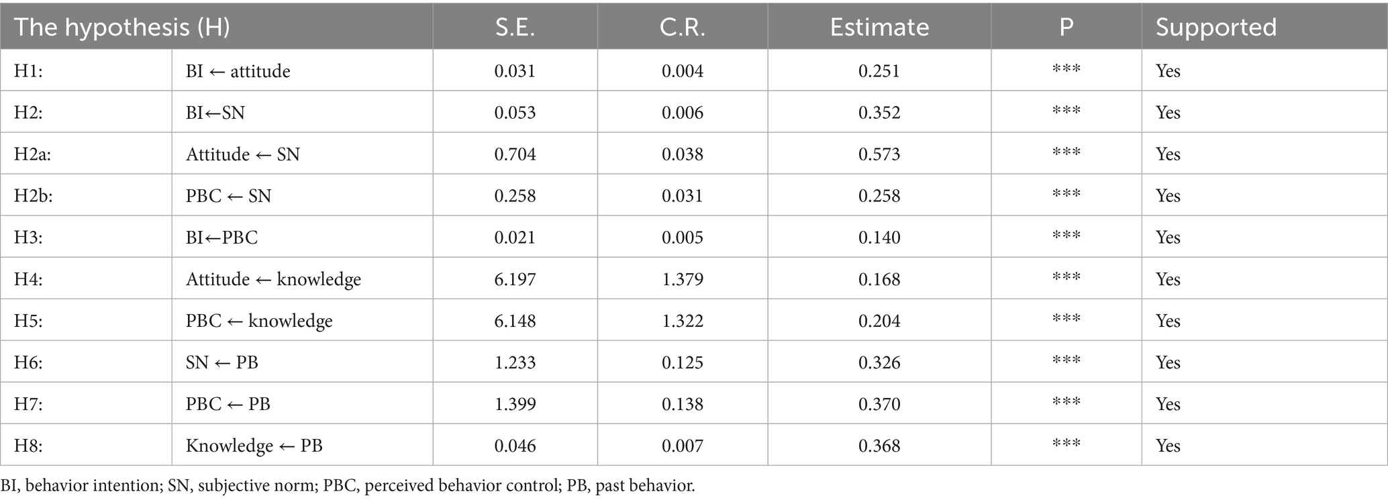Image resolution: width=1388 pixels, height=500 pixels.
Task: Click the P column header
Action: [1066, 27]
